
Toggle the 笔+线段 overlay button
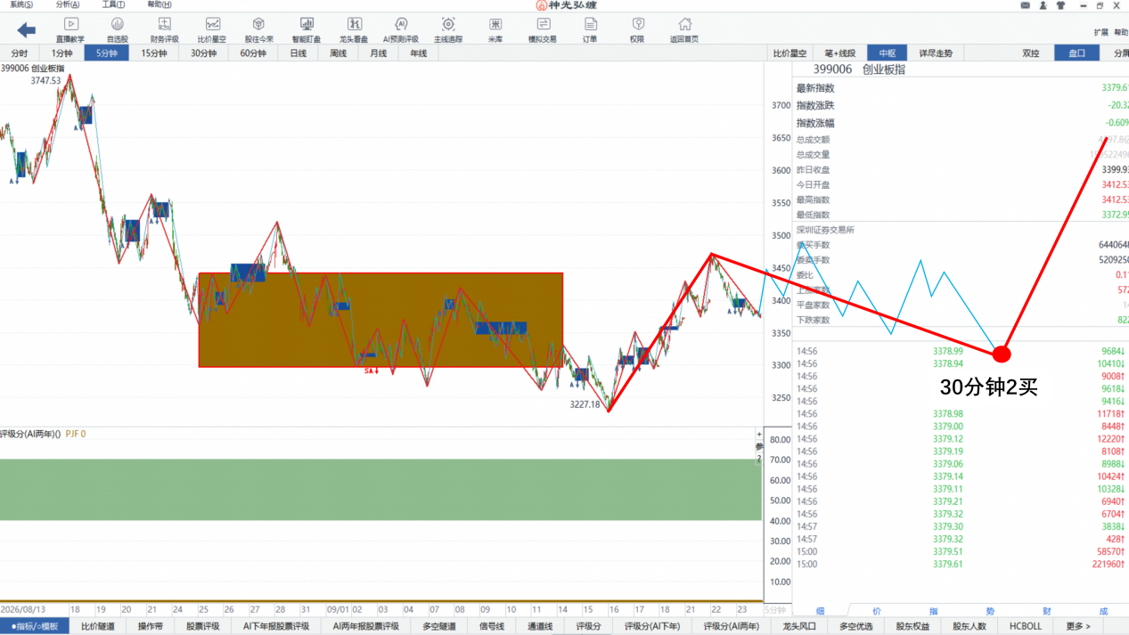pos(839,53)
